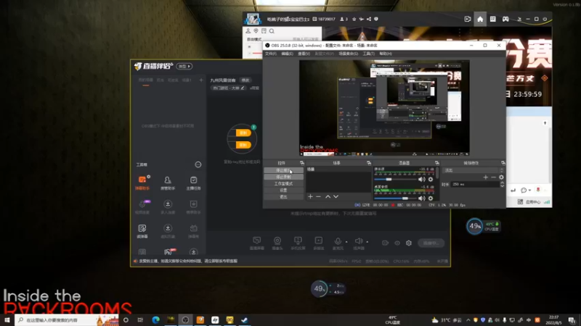Click the modify button next to stream title

pos(245,80)
